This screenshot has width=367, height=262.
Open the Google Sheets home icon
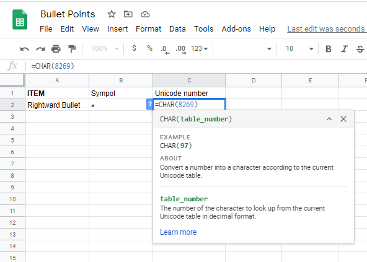[x=20, y=19]
